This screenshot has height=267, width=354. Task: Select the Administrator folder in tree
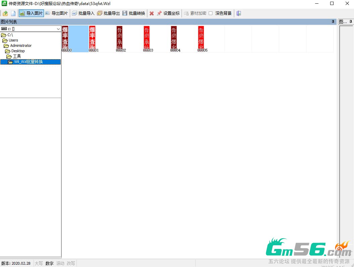click(x=20, y=46)
